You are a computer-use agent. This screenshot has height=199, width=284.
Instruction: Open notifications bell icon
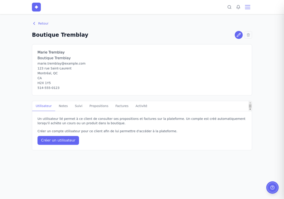click(238, 7)
